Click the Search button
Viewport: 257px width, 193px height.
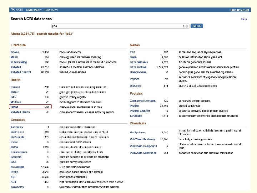tap(197, 26)
